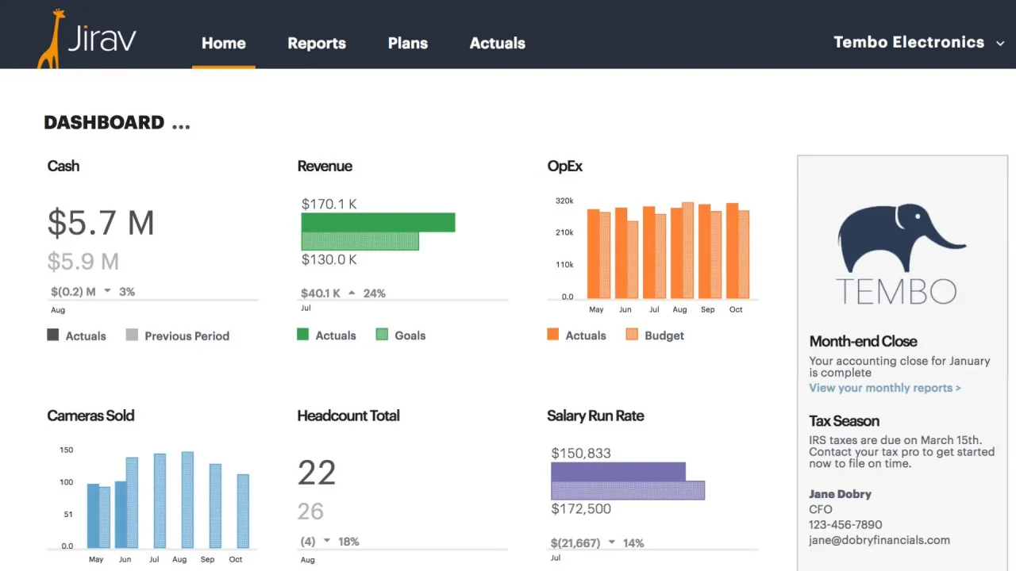The width and height of the screenshot is (1016, 571).
Task: Click the Cameras Sold Jun bars
Action: click(x=126, y=503)
